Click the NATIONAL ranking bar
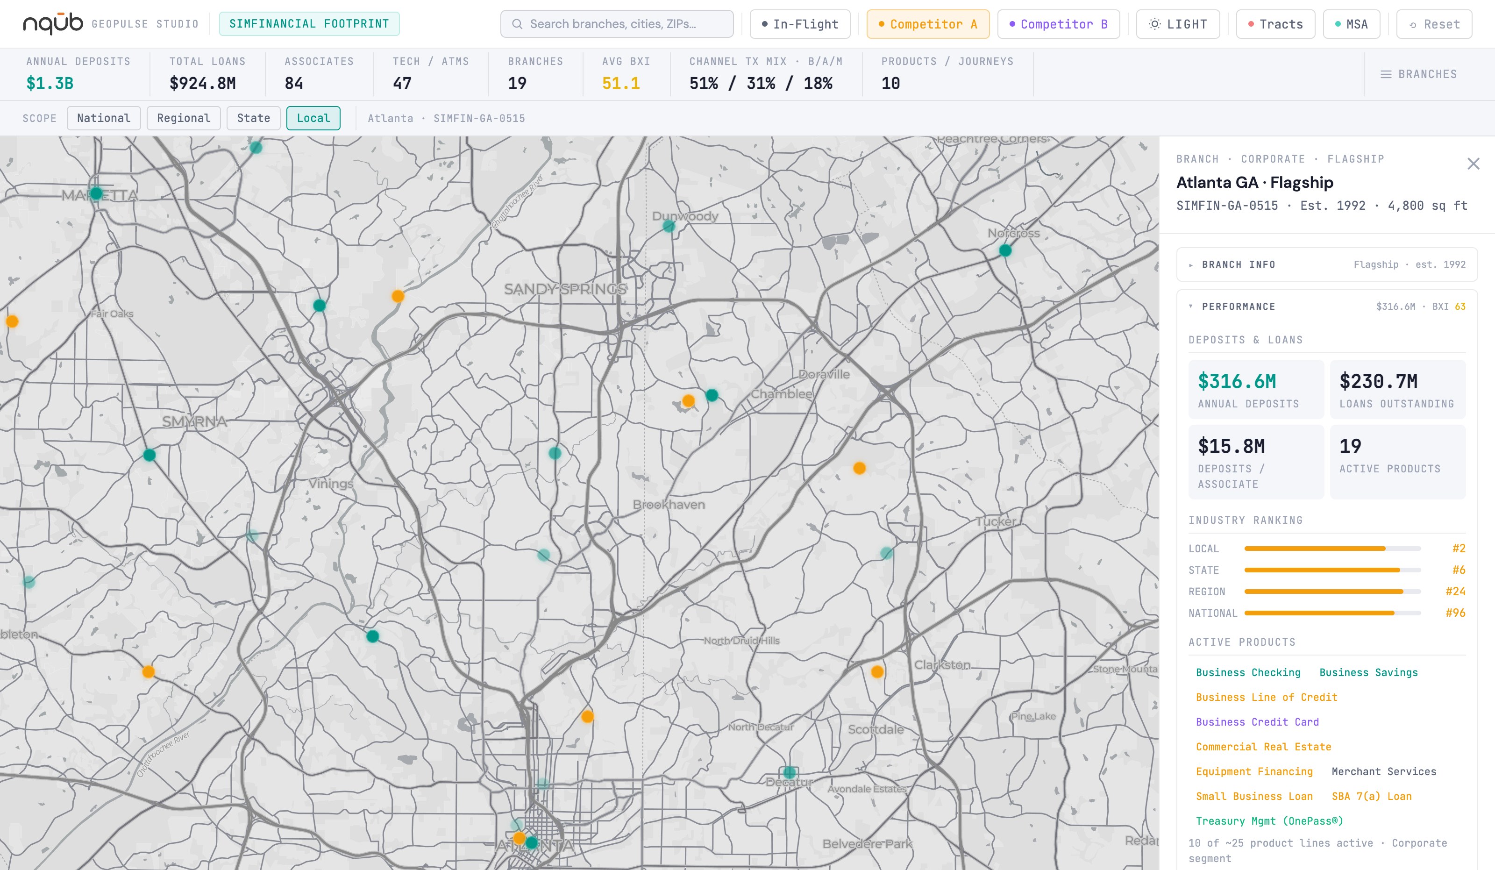Screen dimensions: 1495x870 (1332, 613)
